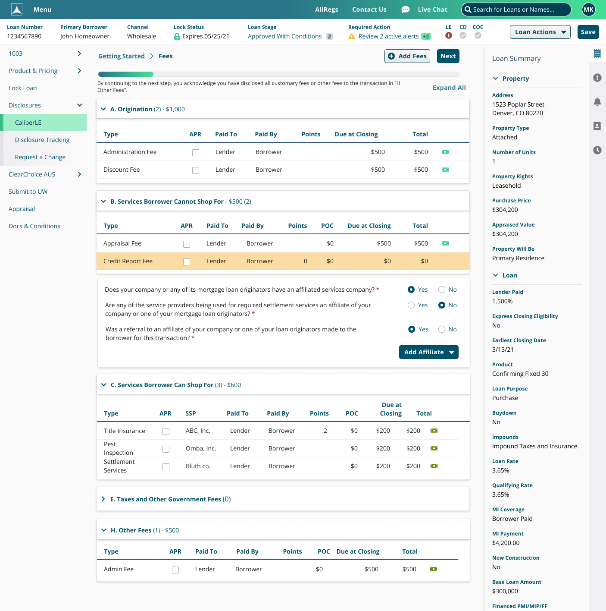
Task: Click the notes icon in right sidebar
Action: 597,54
